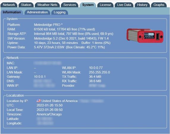View the Live Data tab
The width and height of the screenshot is (170, 134).
pos(124,5)
